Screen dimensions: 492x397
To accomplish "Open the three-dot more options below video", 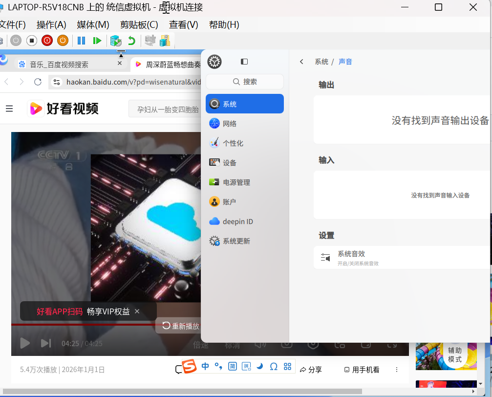I will 397,370.
